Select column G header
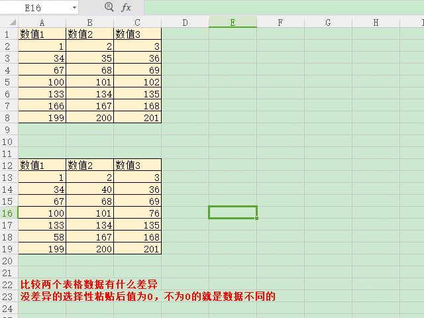The image size is (424, 318). [328, 22]
